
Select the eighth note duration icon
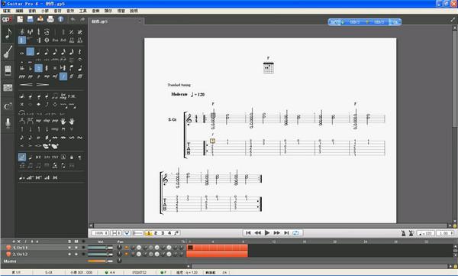pyautogui.click(x=47, y=53)
